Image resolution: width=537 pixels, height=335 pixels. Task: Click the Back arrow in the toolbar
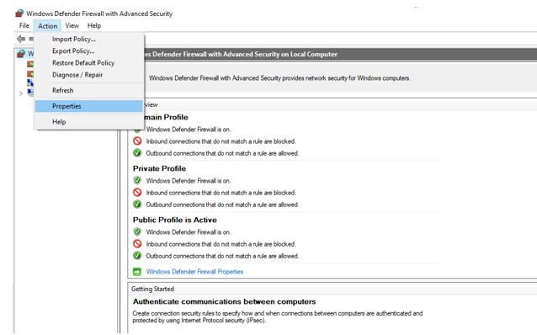tap(20, 39)
